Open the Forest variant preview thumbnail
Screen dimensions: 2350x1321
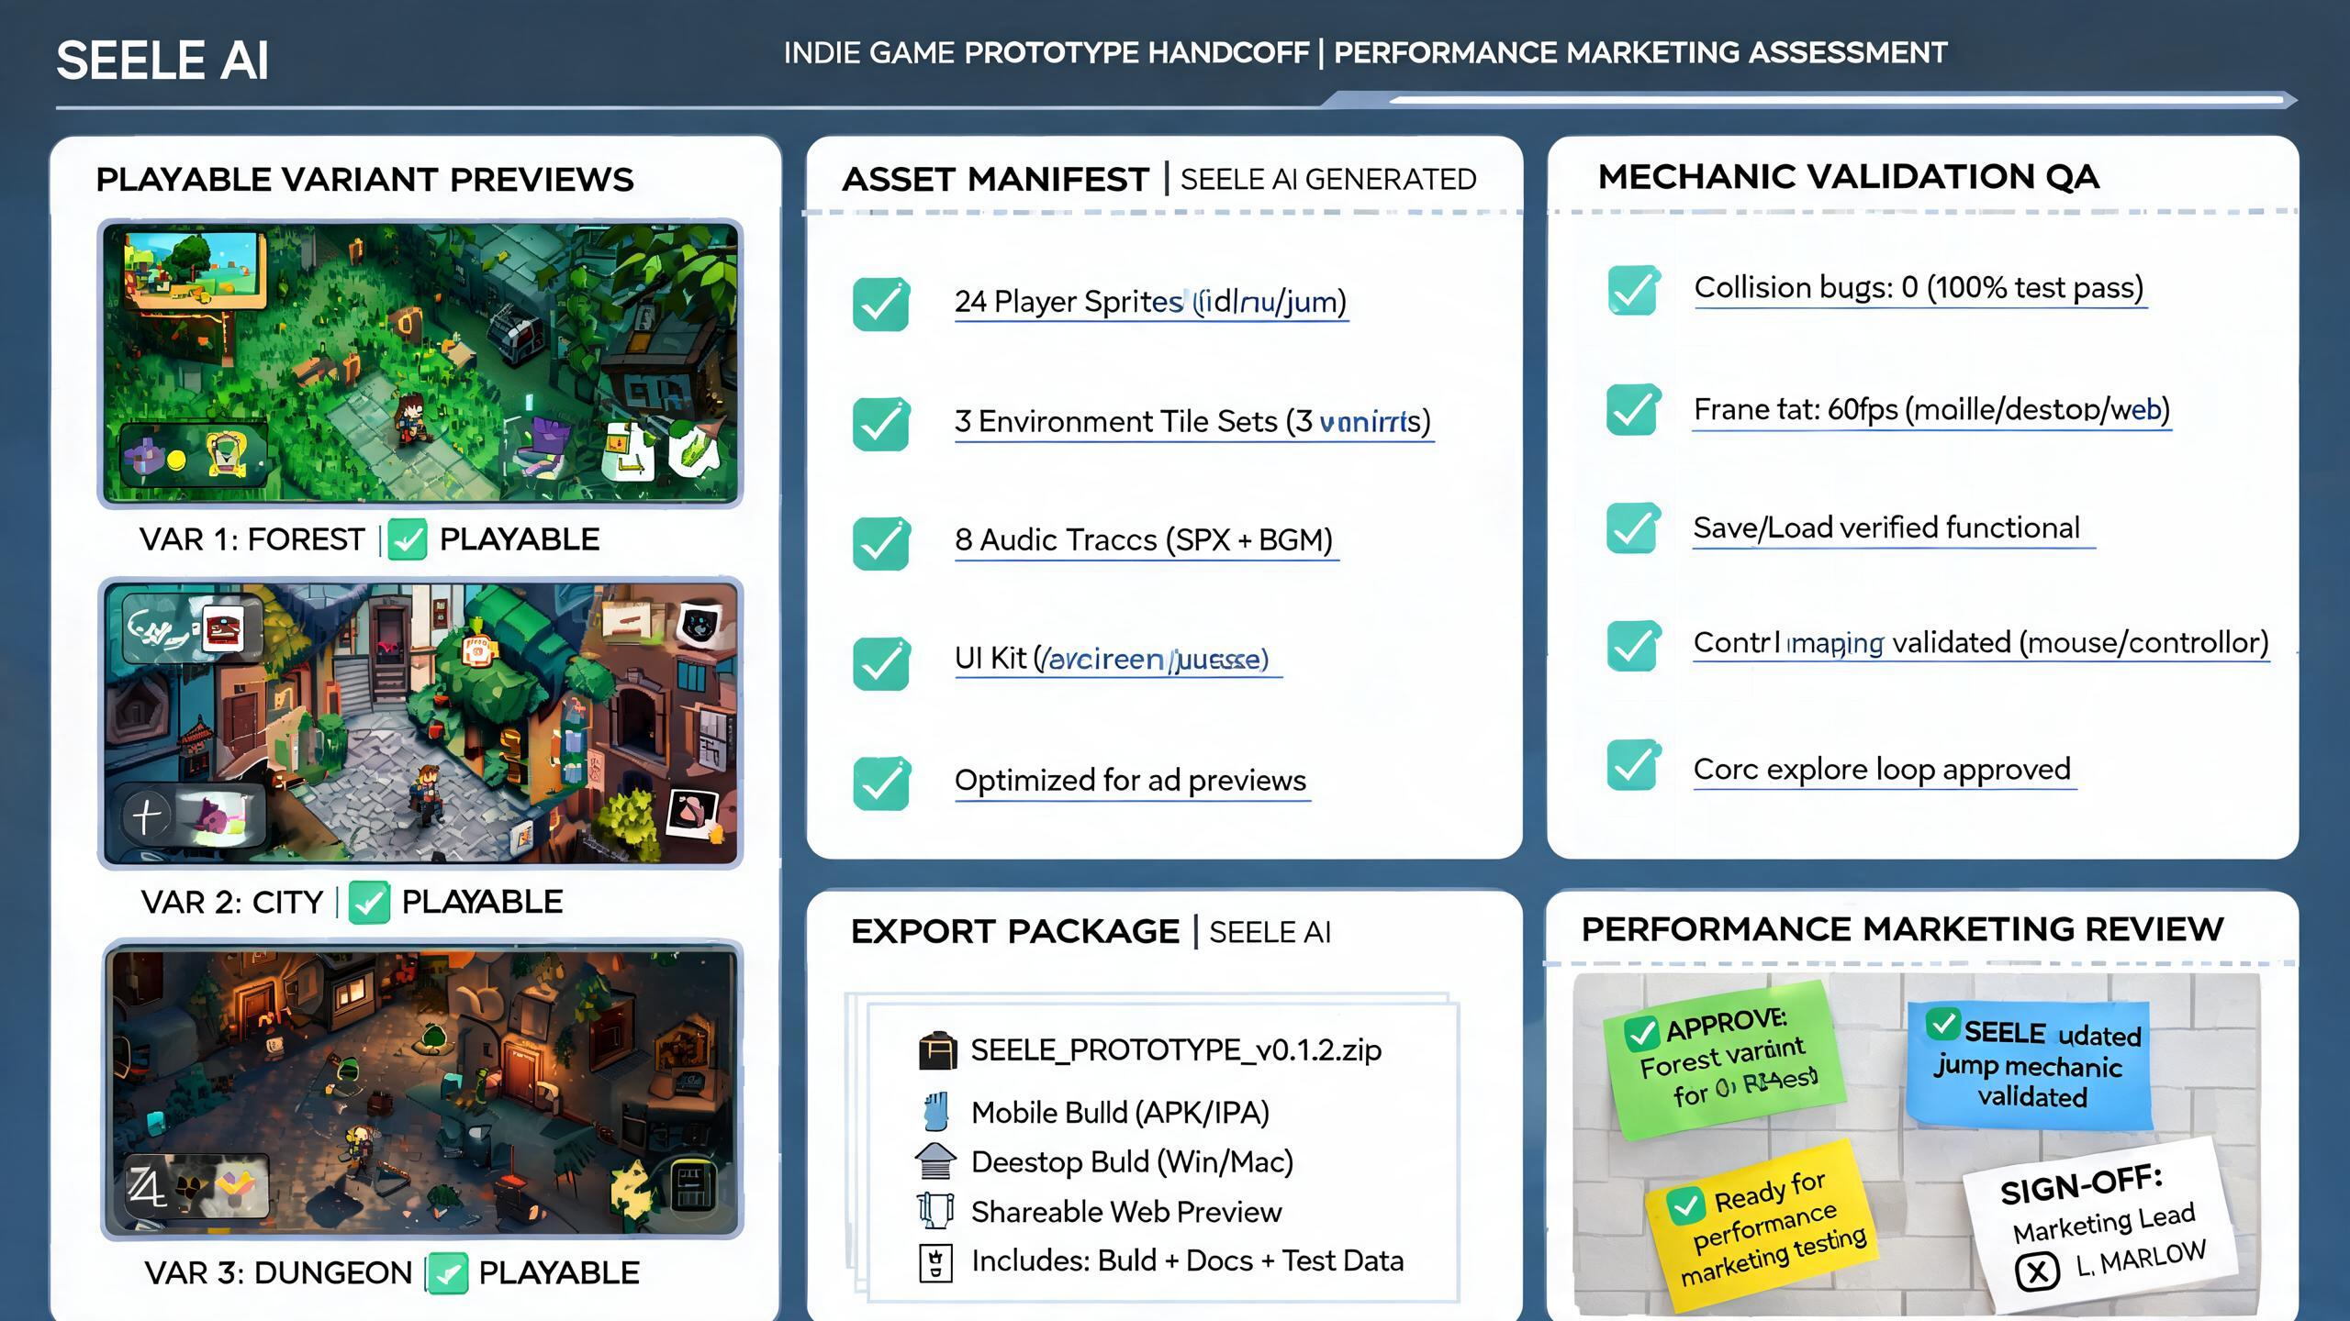pos(420,363)
